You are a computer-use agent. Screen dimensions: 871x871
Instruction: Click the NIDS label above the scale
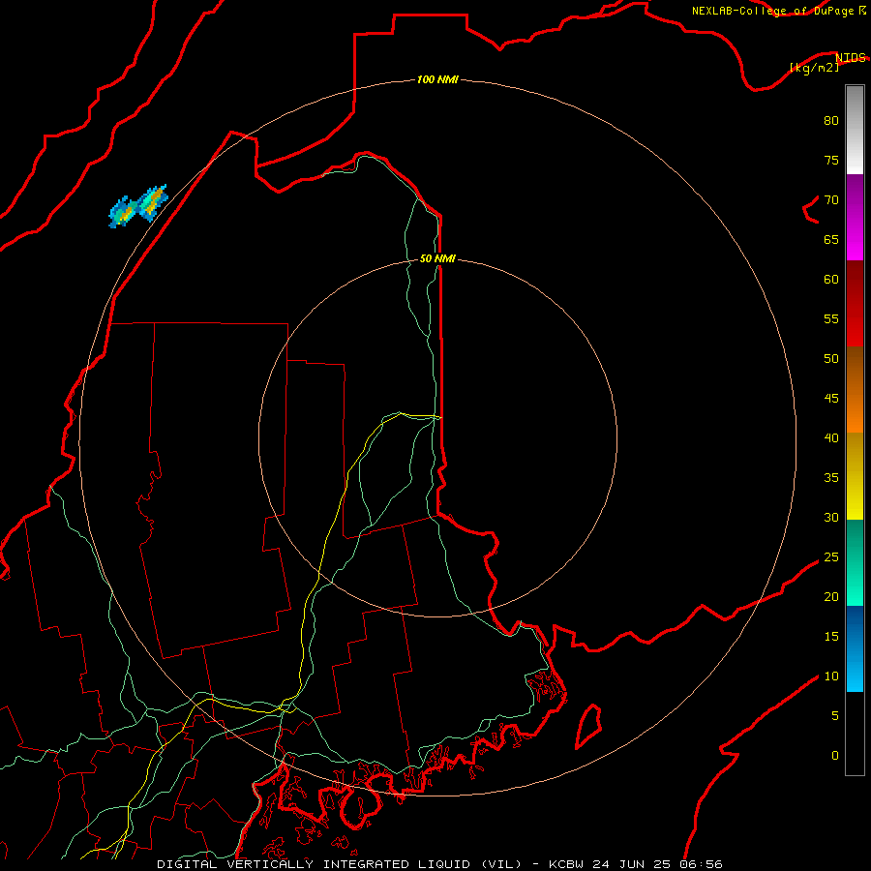click(851, 58)
